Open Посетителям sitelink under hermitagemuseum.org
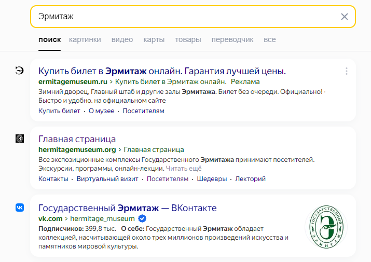Image resolution: width=371 pixels, height=262 pixels. click(168, 178)
